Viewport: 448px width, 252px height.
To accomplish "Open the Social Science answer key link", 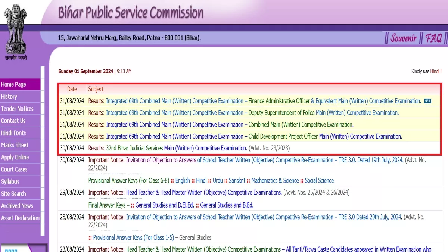I will pos(319,181).
